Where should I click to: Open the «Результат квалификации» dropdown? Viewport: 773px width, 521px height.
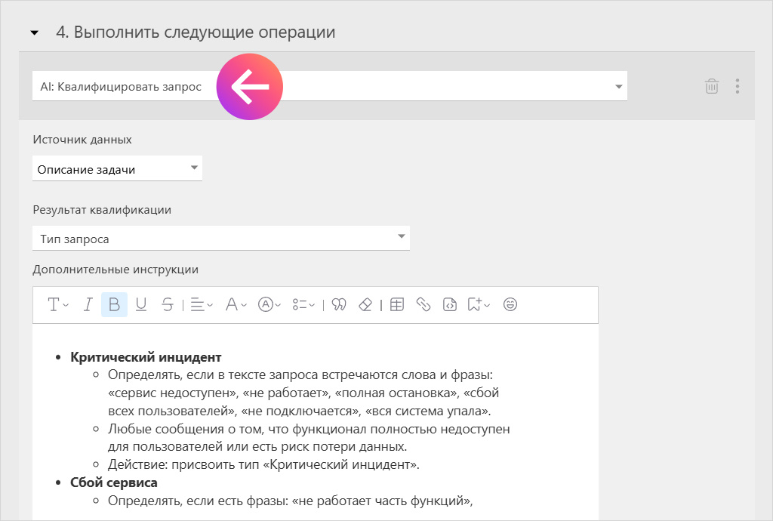pos(220,237)
